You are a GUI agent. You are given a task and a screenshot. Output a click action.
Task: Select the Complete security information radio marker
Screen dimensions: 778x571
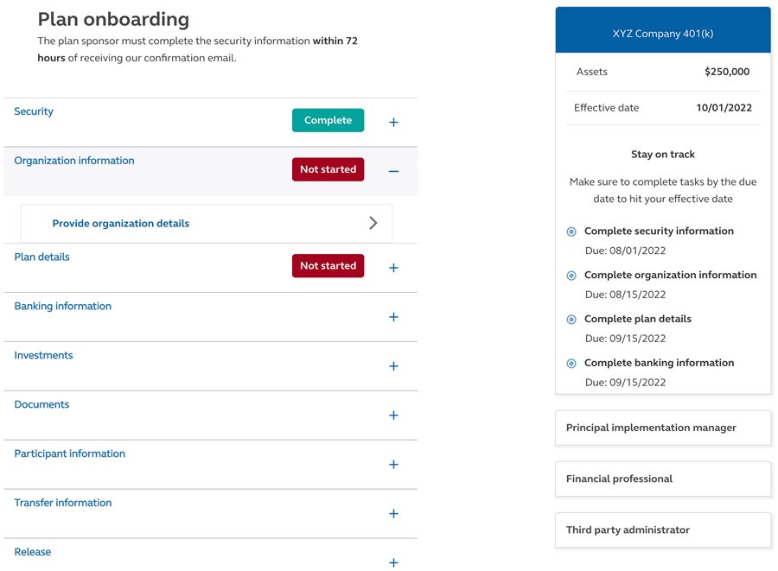571,232
